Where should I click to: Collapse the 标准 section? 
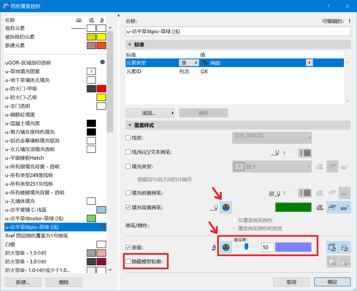click(130, 44)
